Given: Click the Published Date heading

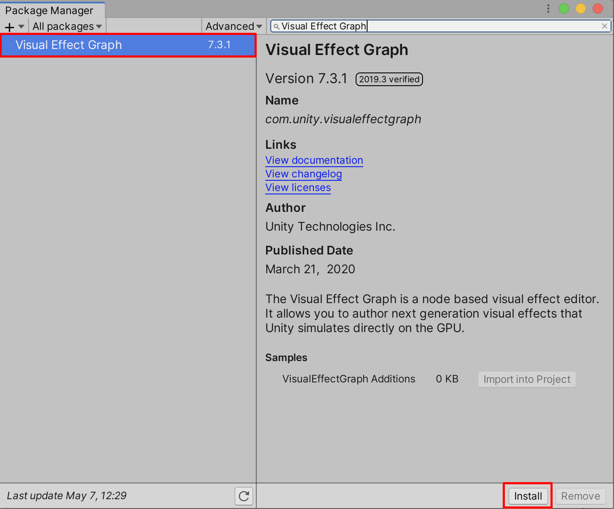Looking at the screenshot, I should [x=309, y=250].
